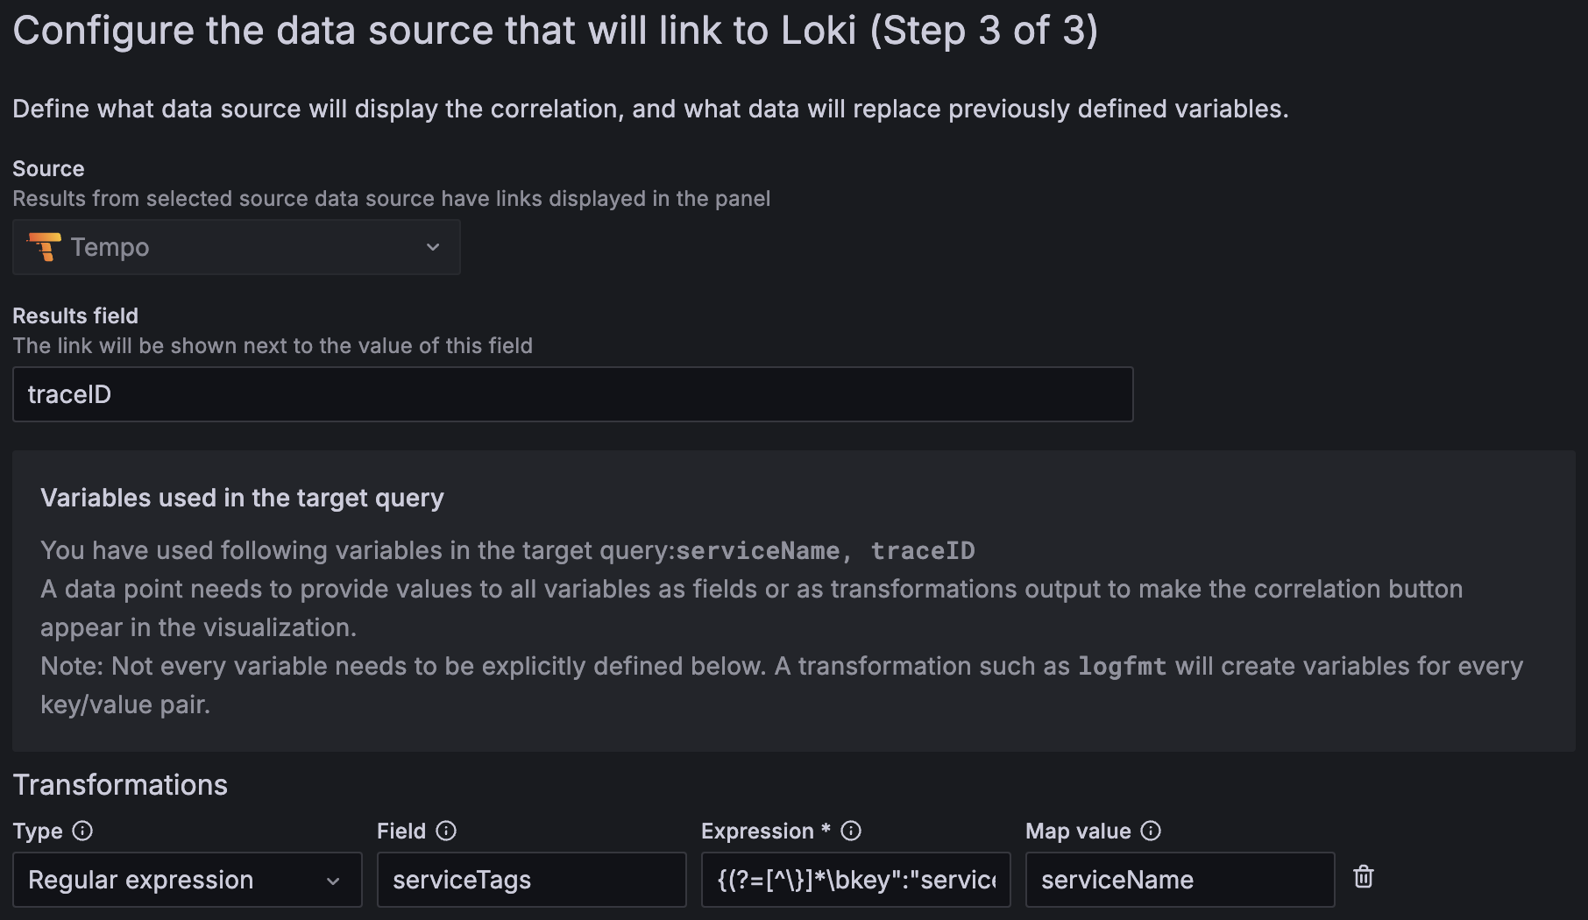Viewport: 1588px width, 920px height.
Task: Click the Transformations heading
Action: pos(120,785)
